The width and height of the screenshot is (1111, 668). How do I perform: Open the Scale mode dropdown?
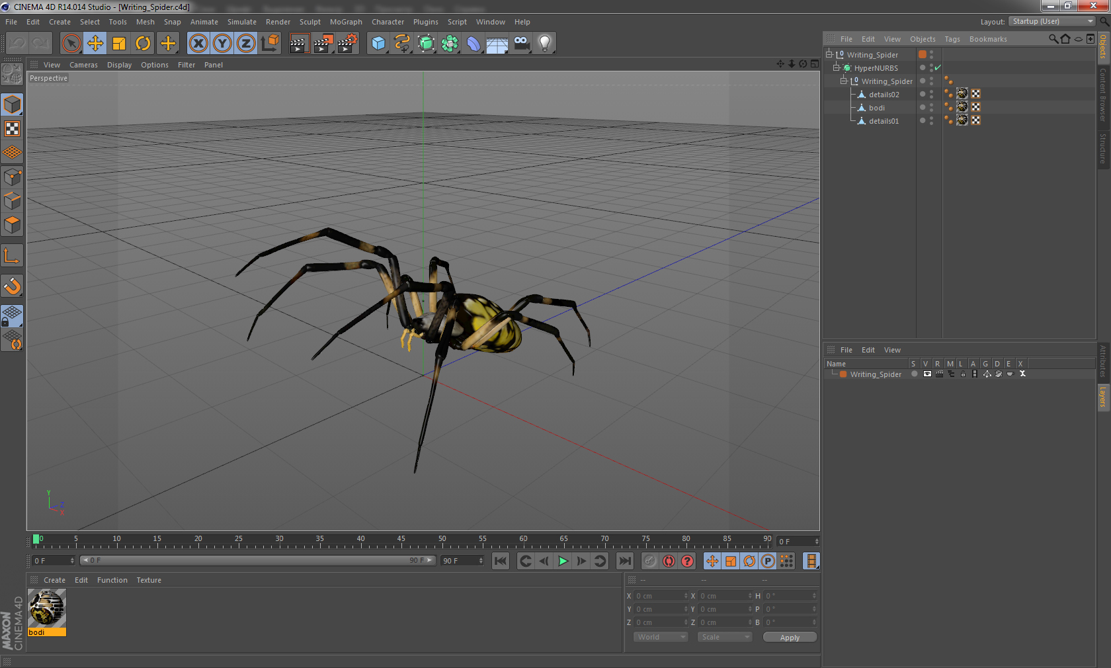point(725,638)
